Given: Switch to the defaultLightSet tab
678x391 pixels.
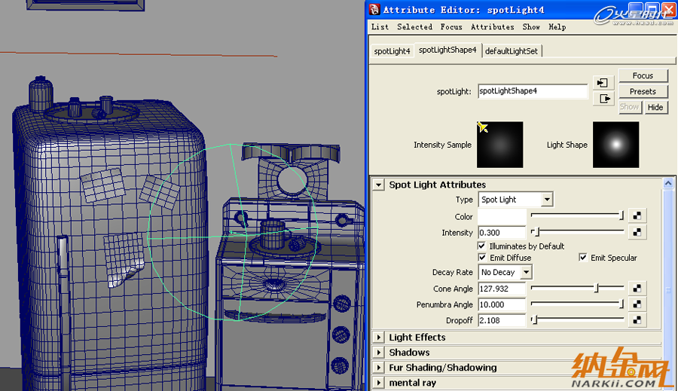Looking at the screenshot, I should point(512,51).
